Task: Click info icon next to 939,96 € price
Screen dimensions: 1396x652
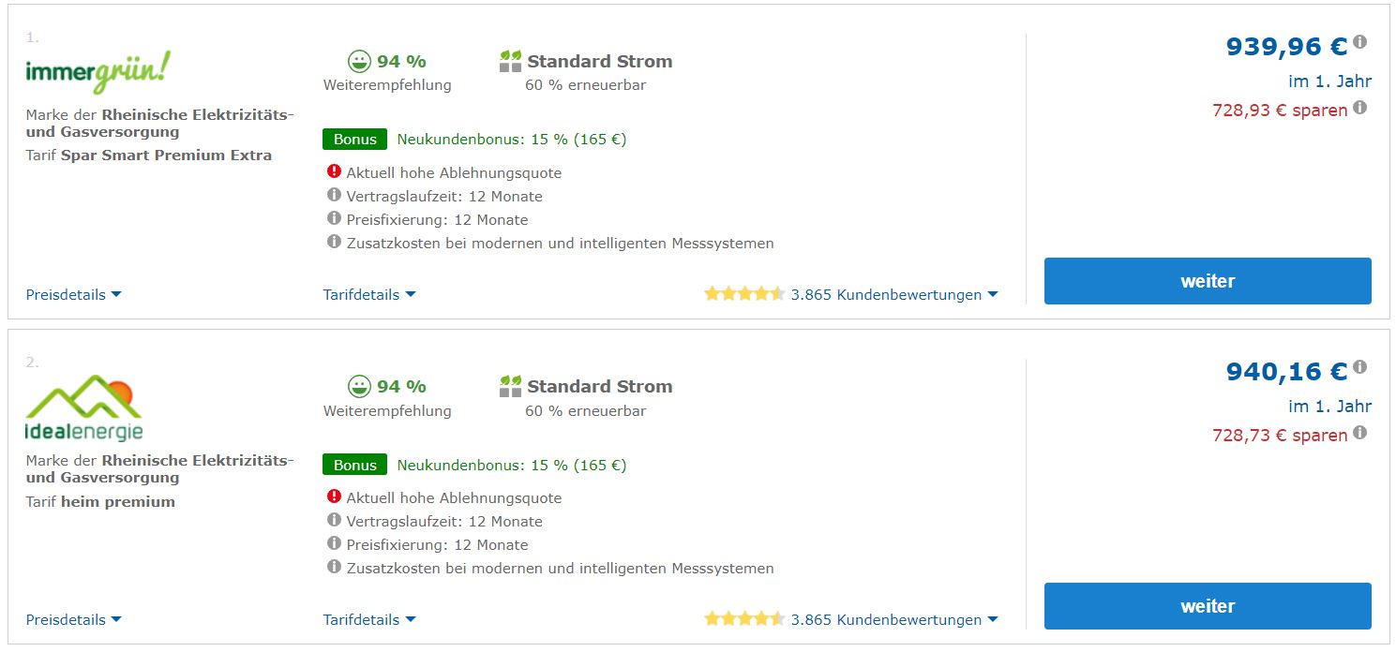Action: pos(1360,42)
